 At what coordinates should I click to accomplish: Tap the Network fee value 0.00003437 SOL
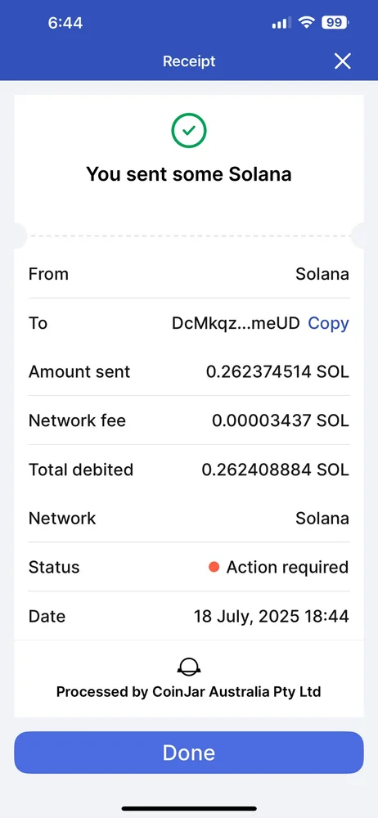point(281,420)
